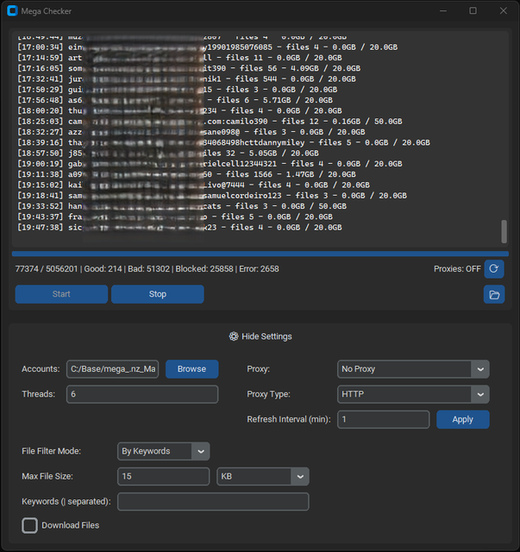
Task: Close the Mega Checker window
Action: (x=503, y=11)
